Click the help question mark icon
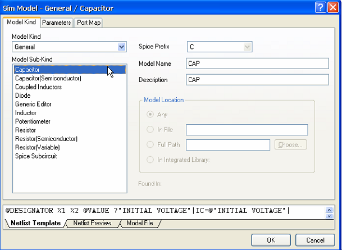The image size is (342, 250). click(321, 8)
